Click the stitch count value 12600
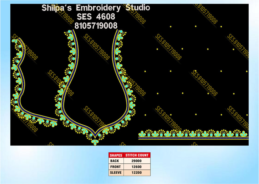The width and height of the screenshot is (259, 184). click(137, 167)
